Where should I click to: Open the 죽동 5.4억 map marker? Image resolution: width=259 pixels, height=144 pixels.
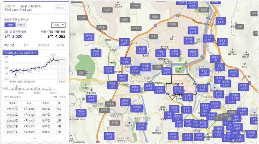(125, 60)
